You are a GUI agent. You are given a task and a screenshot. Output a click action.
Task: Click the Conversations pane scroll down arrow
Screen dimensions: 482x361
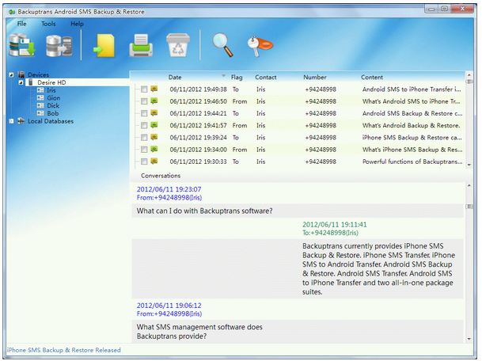click(469, 339)
